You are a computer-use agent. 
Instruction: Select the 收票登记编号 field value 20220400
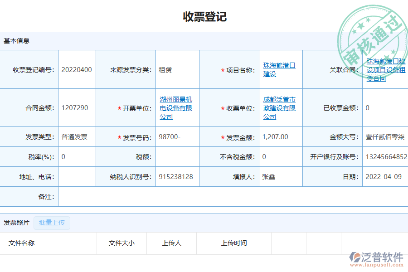tap(77, 69)
